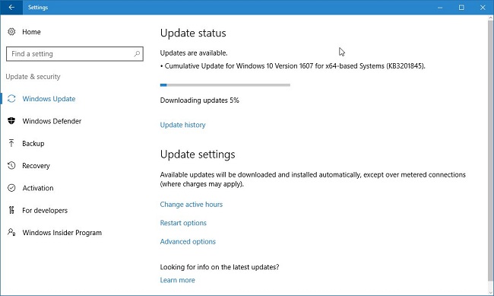
Task: Click the Cumulative Update KB3201845 entry
Action: [x=293, y=66]
